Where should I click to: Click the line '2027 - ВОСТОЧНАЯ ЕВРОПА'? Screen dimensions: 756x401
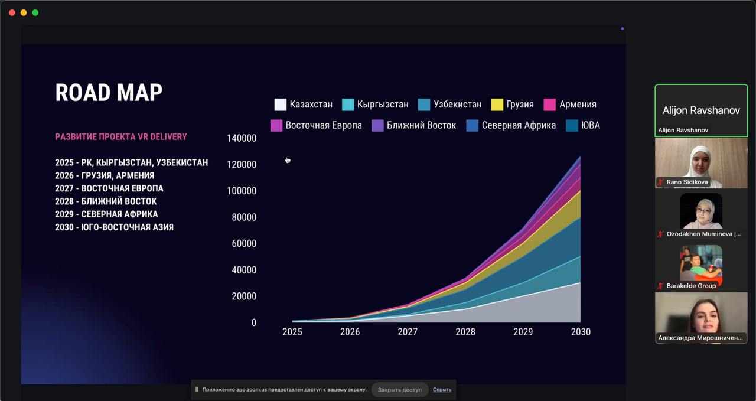pos(109,188)
